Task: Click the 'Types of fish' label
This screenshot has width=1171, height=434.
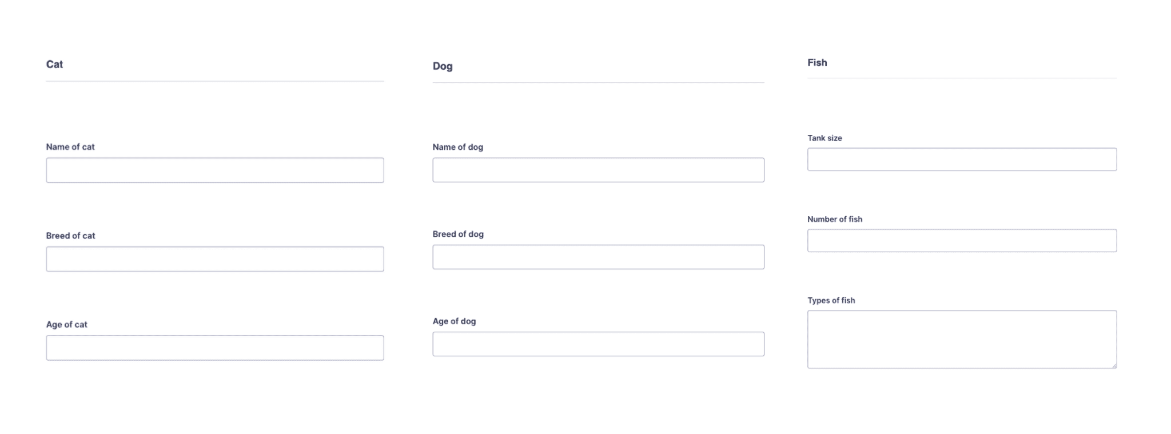Action: pyautogui.click(x=831, y=300)
